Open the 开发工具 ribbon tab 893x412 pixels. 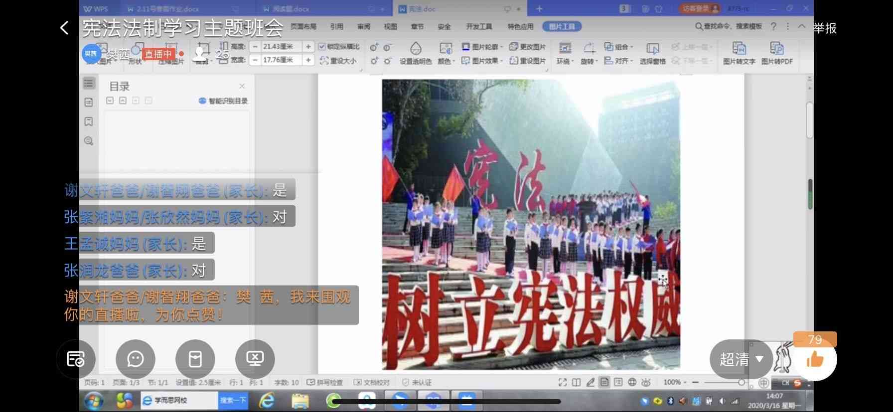click(478, 26)
